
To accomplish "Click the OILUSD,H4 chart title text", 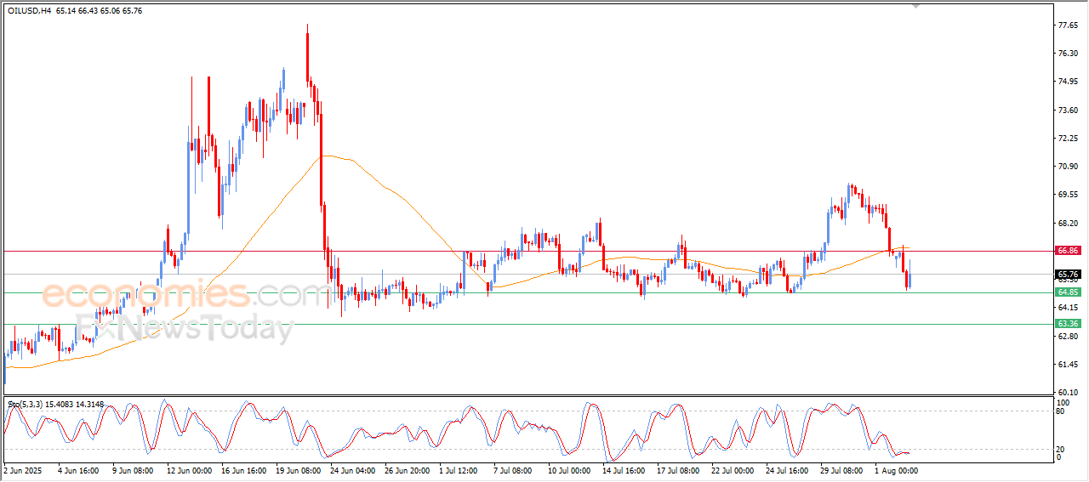I will pos(28,10).
